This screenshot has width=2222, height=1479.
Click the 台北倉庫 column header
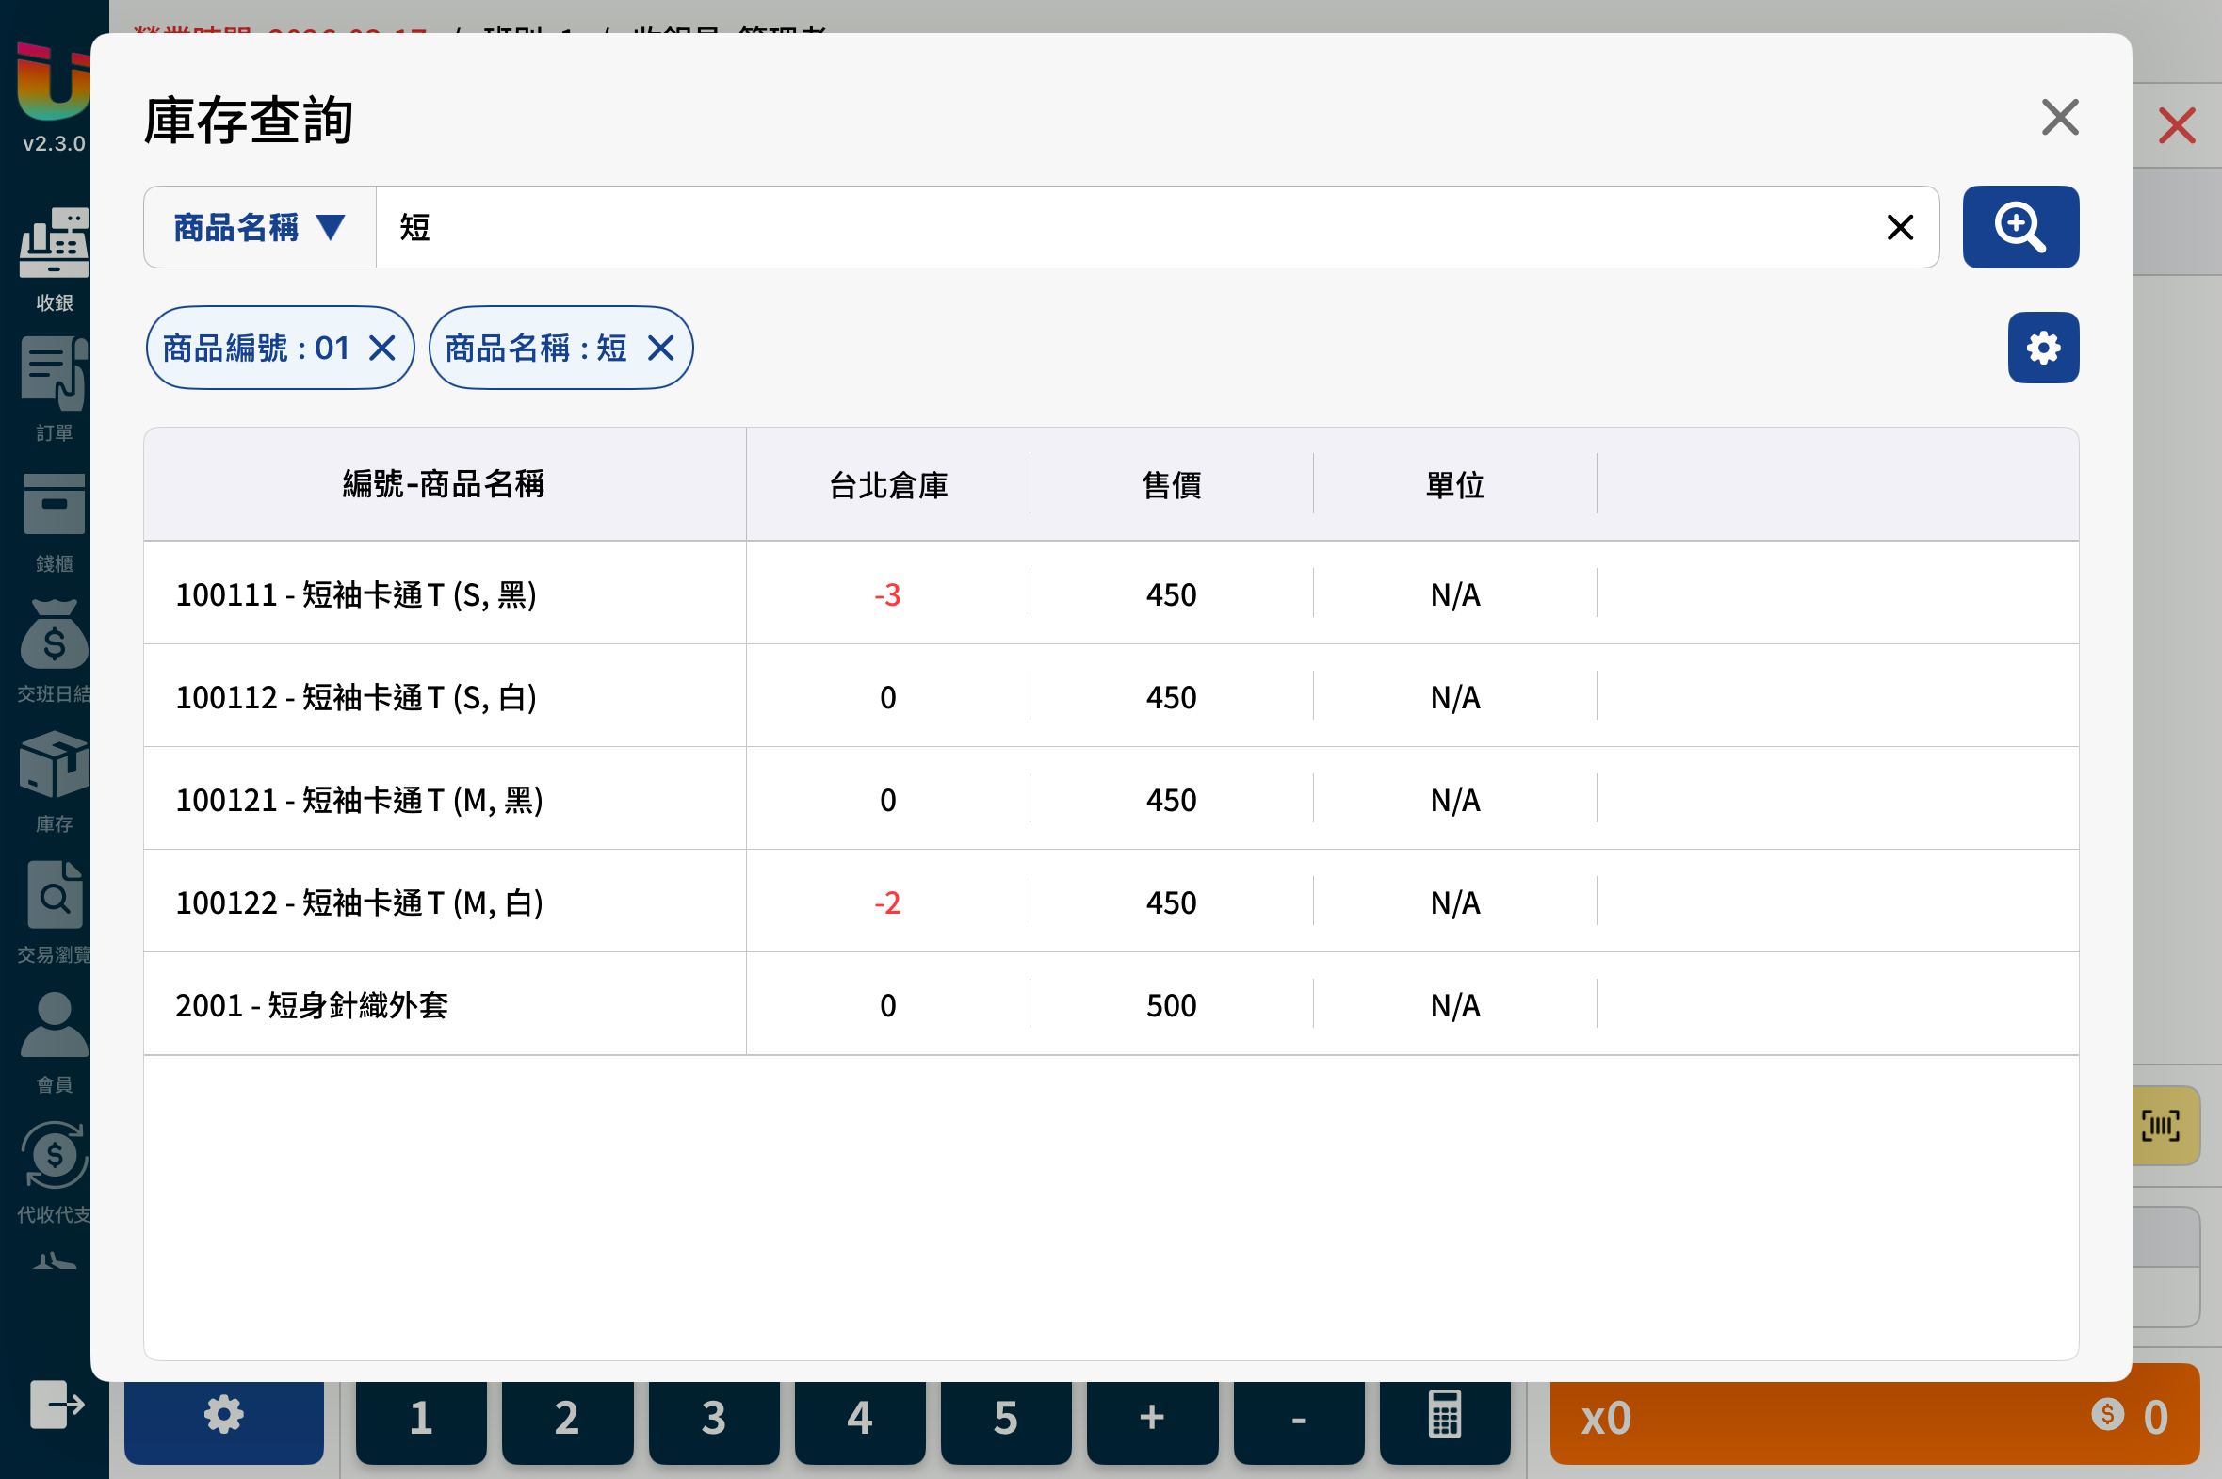887,485
